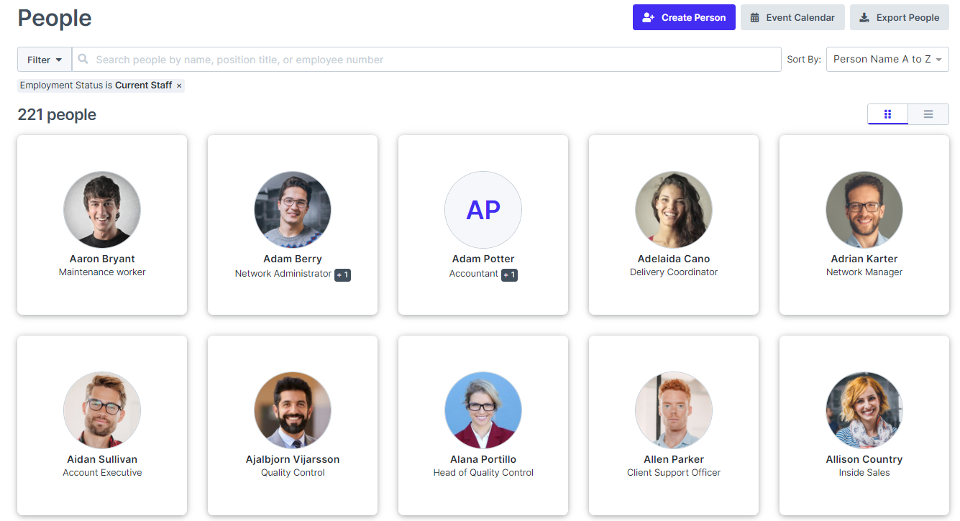
Task: Switch to list view layout
Action: (928, 114)
